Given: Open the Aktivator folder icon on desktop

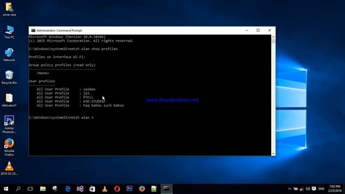Looking at the screenshot, I should (9, 100).
